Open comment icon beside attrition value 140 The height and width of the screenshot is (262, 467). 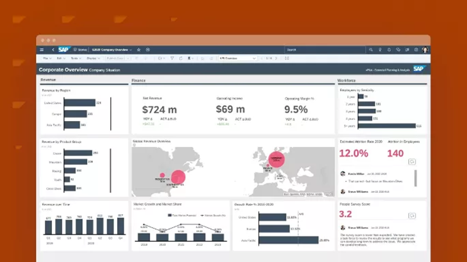tap(412, 162)
